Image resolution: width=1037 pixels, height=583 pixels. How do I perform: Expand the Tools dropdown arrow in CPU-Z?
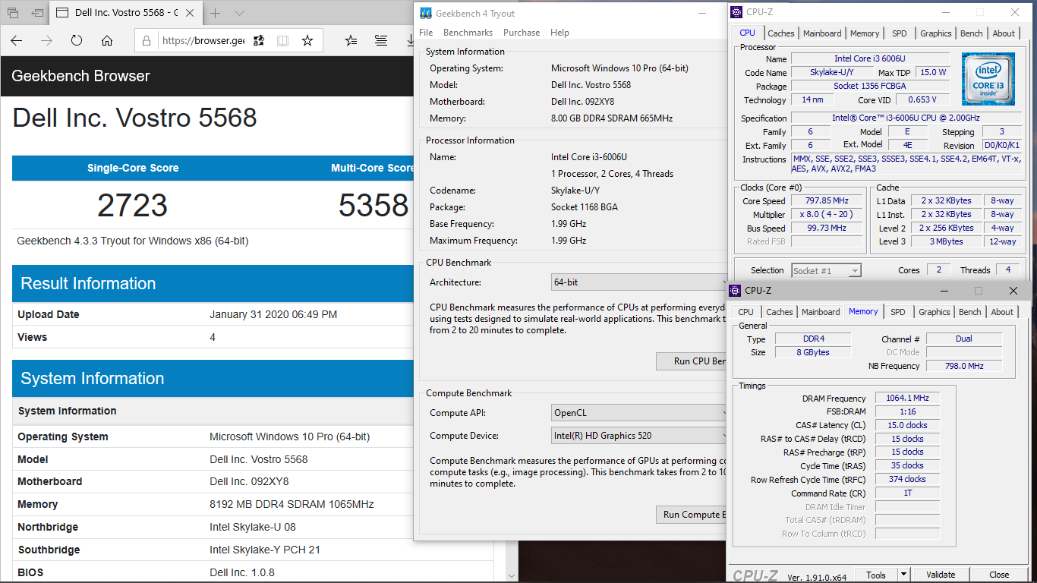903,575
